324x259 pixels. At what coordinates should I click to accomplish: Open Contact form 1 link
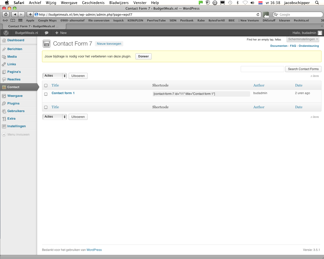pos(63,93)
